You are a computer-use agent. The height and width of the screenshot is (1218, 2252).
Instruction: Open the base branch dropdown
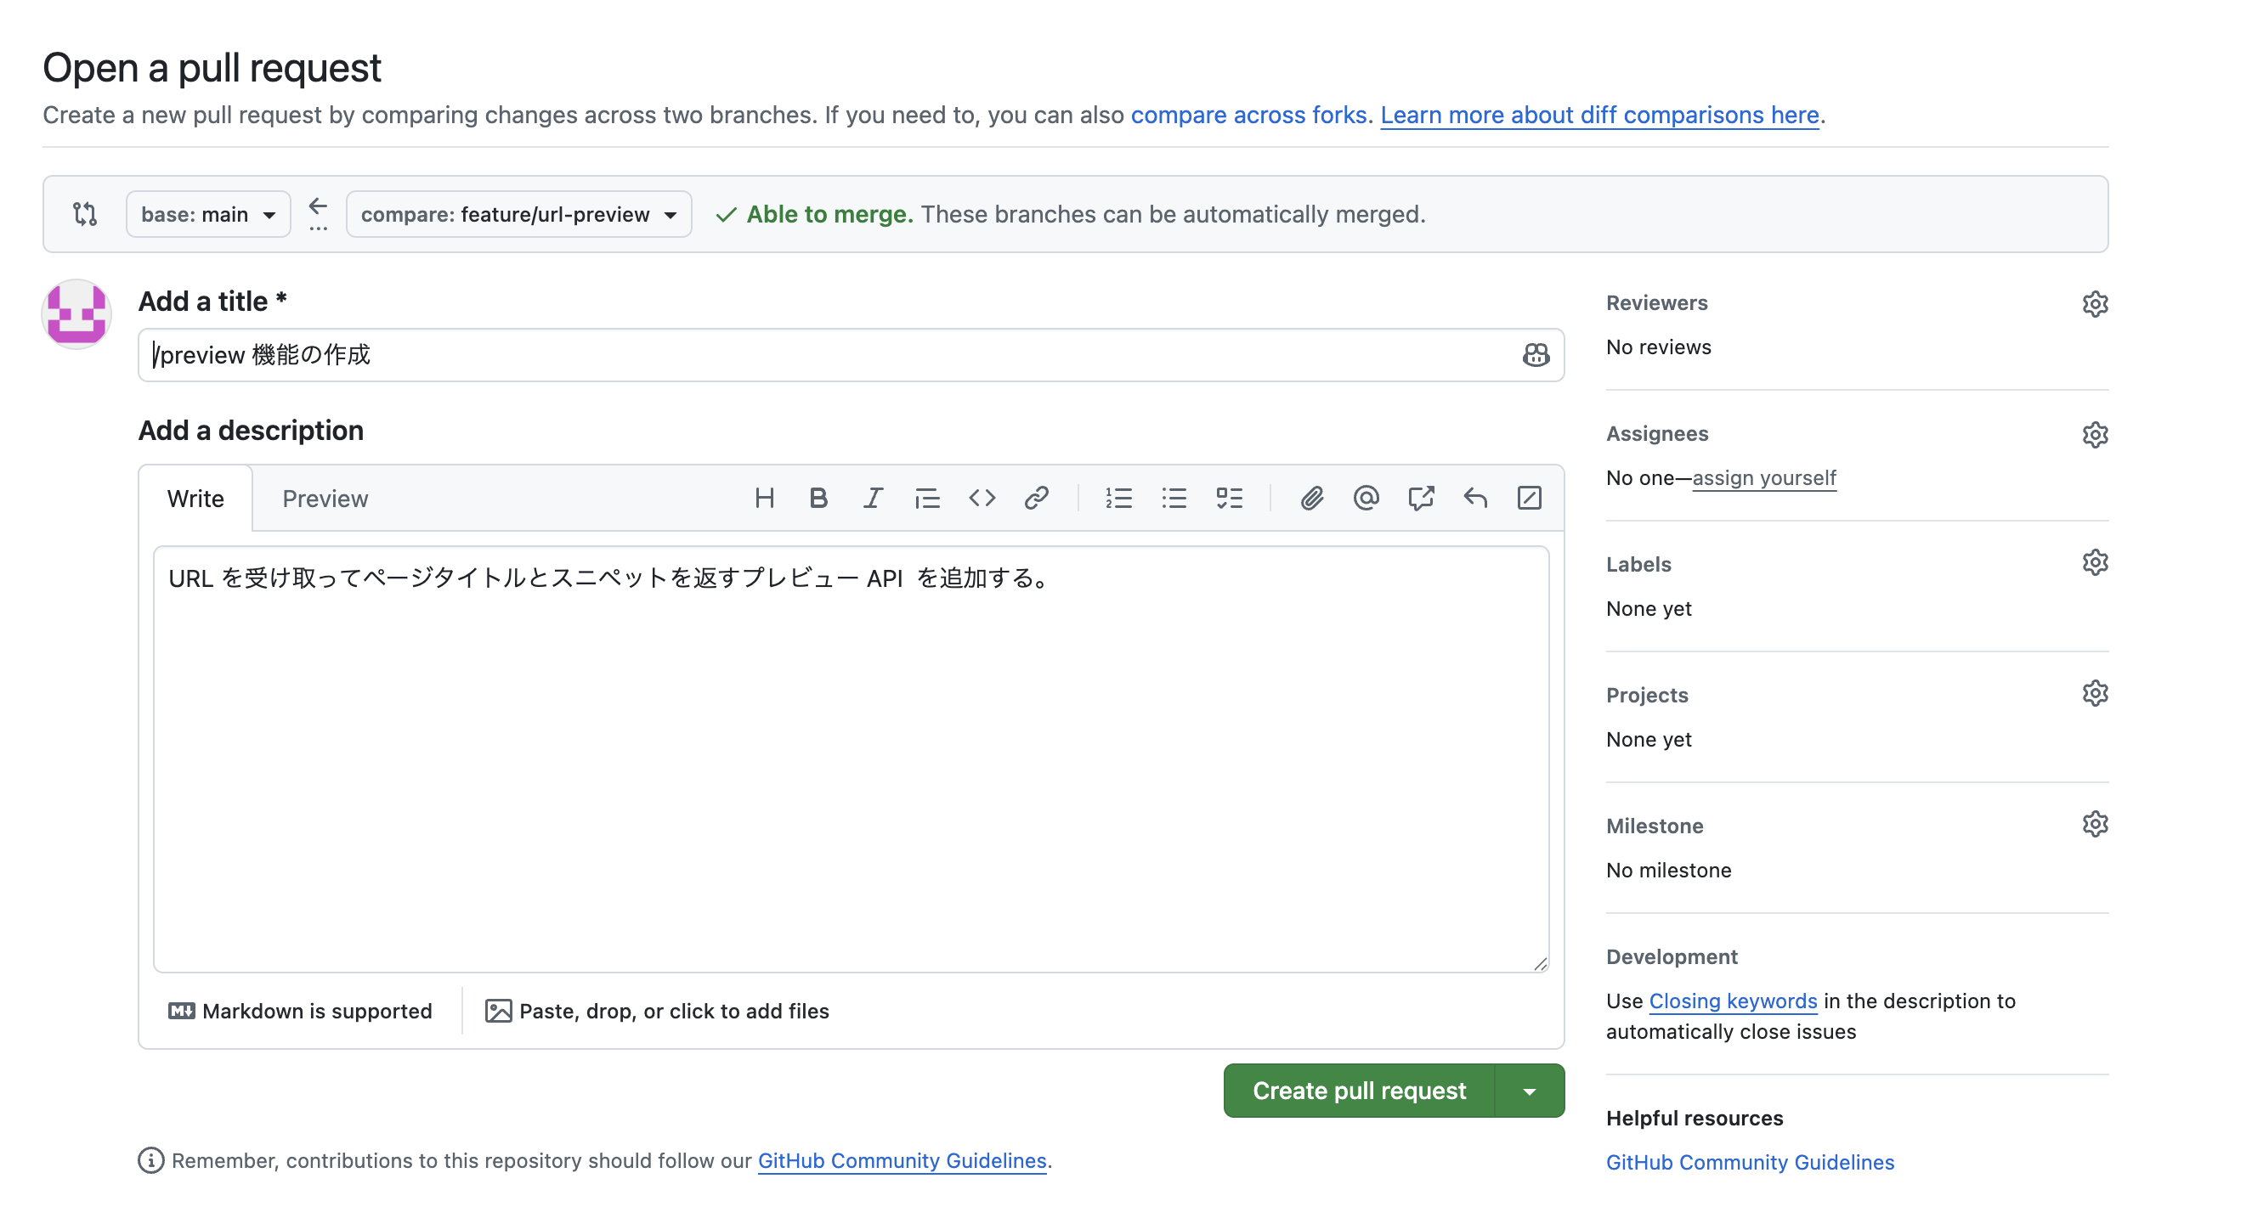pyautogui.click(x=207, y=214)
